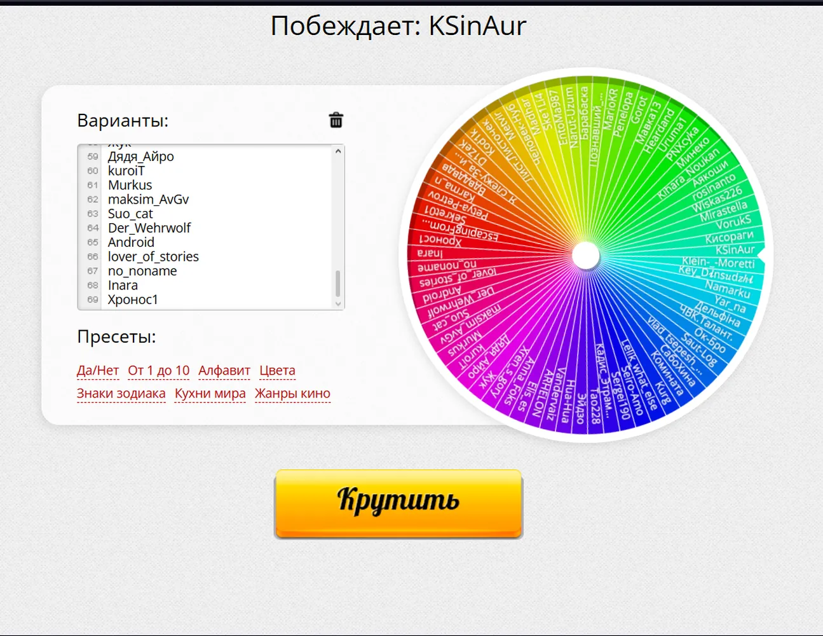
Task: Click the Варианты heading label
Action: (x=123, y=120)
